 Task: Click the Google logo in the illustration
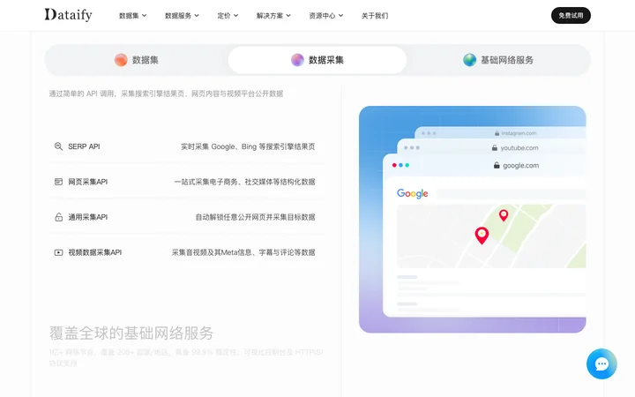pyautogui.click(x=412, y=193)
